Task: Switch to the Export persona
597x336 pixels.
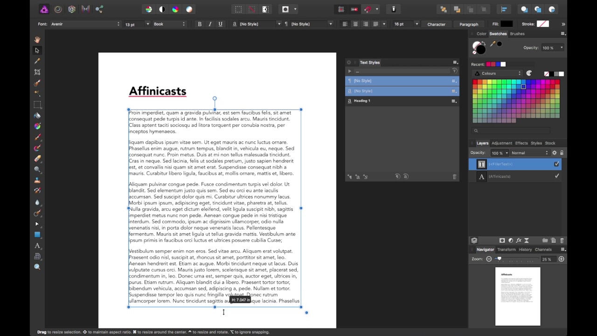Action: (99, 9)
